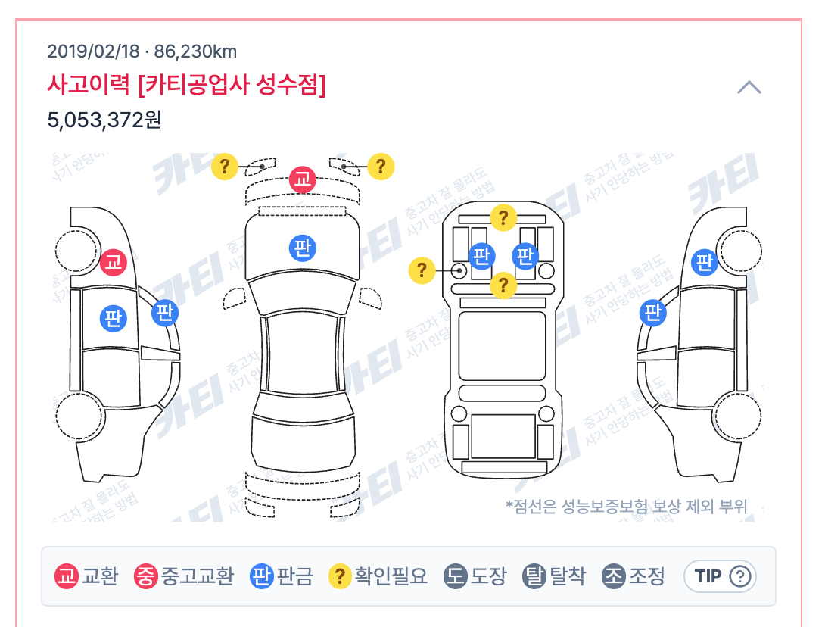825x627 pixels.
Task: Click blue 판 marker on left front door
Action: click(114, 318)
